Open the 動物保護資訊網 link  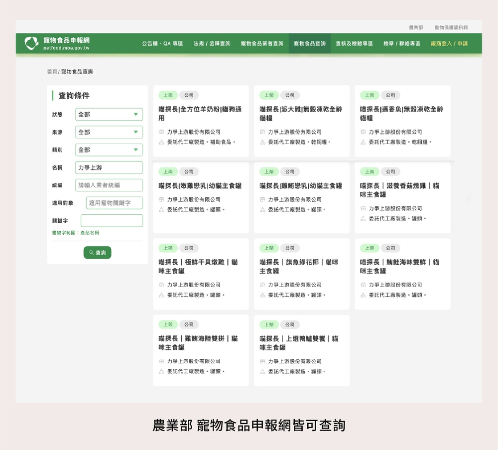tap(451, 27)
